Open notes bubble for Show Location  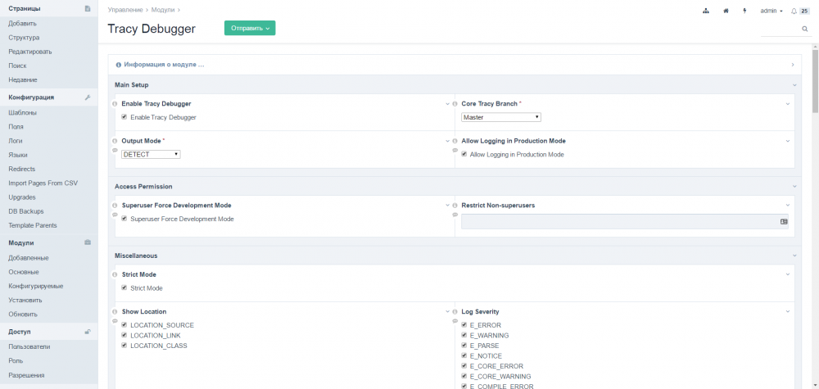pos(115,320)
